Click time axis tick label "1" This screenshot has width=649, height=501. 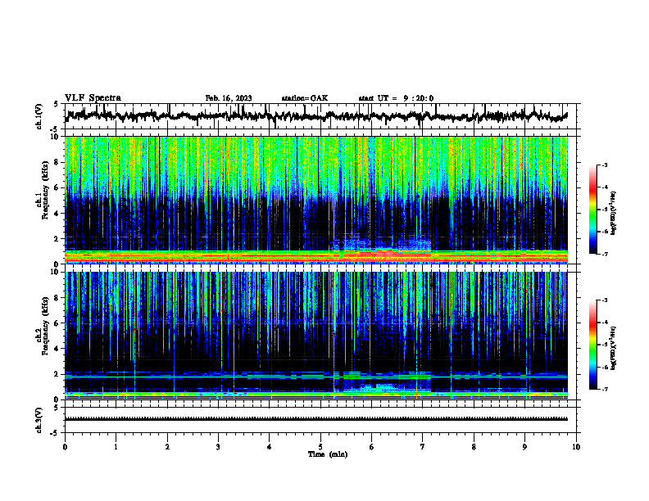(116, 447)
